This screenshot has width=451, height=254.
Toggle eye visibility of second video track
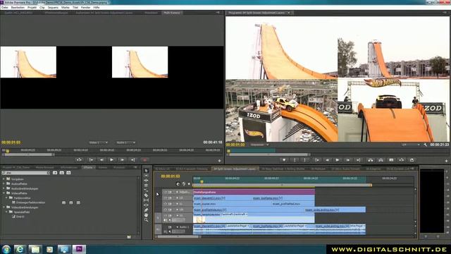coord(166,198)
